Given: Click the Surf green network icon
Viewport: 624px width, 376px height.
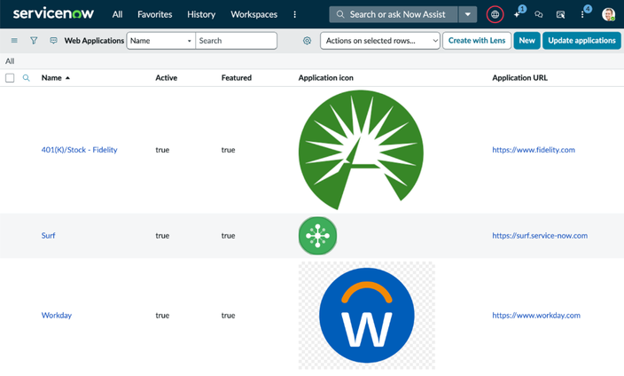Looking at the screenshot, I should [x=317, y=235].
